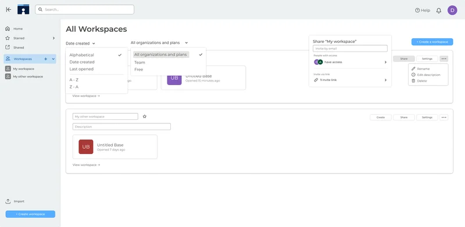This screenshot has height=227, width=465.
Task: Expand the Starred submenu chevron
Action: (53, 38)
